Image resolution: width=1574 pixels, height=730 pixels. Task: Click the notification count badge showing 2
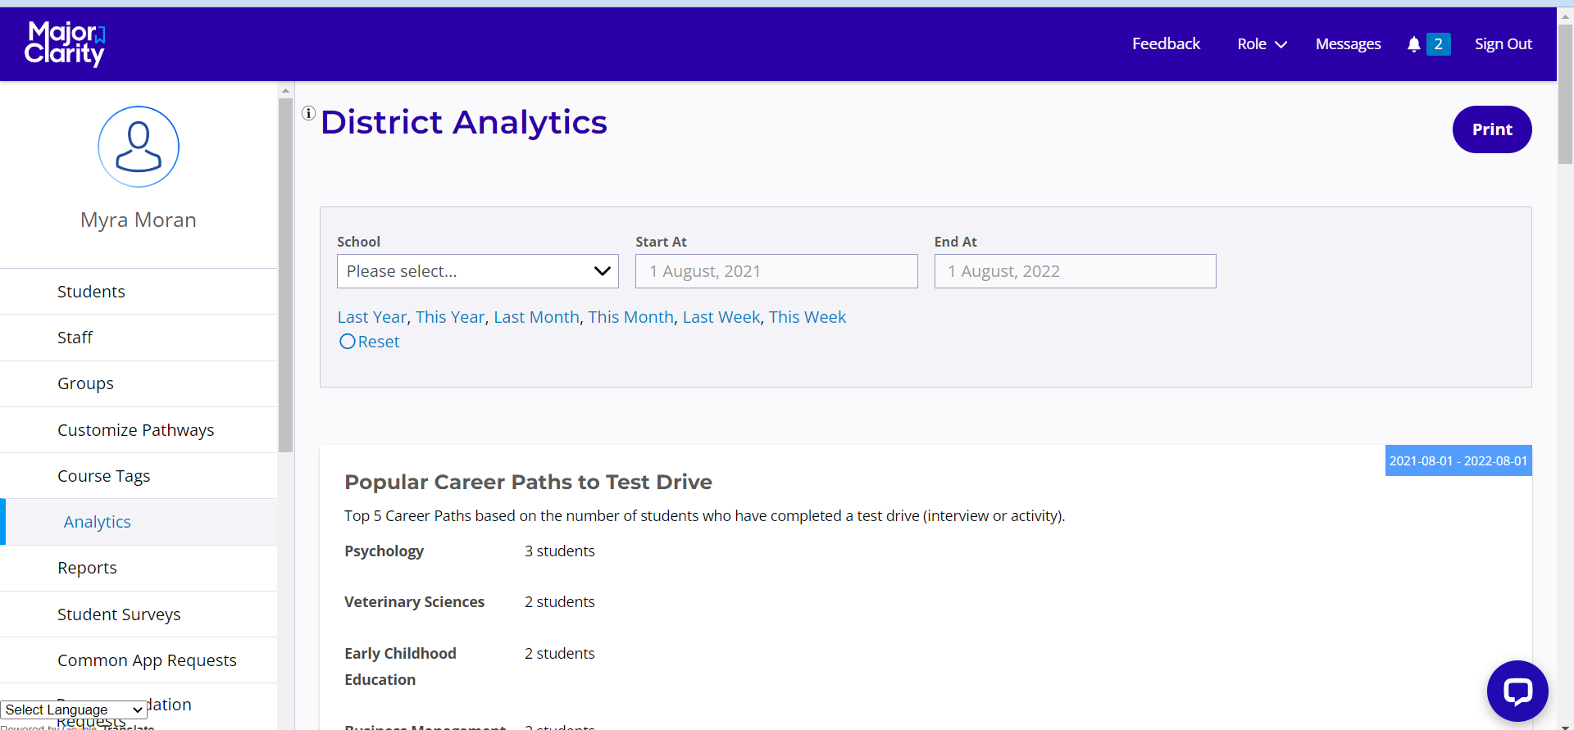point(1438,44)
